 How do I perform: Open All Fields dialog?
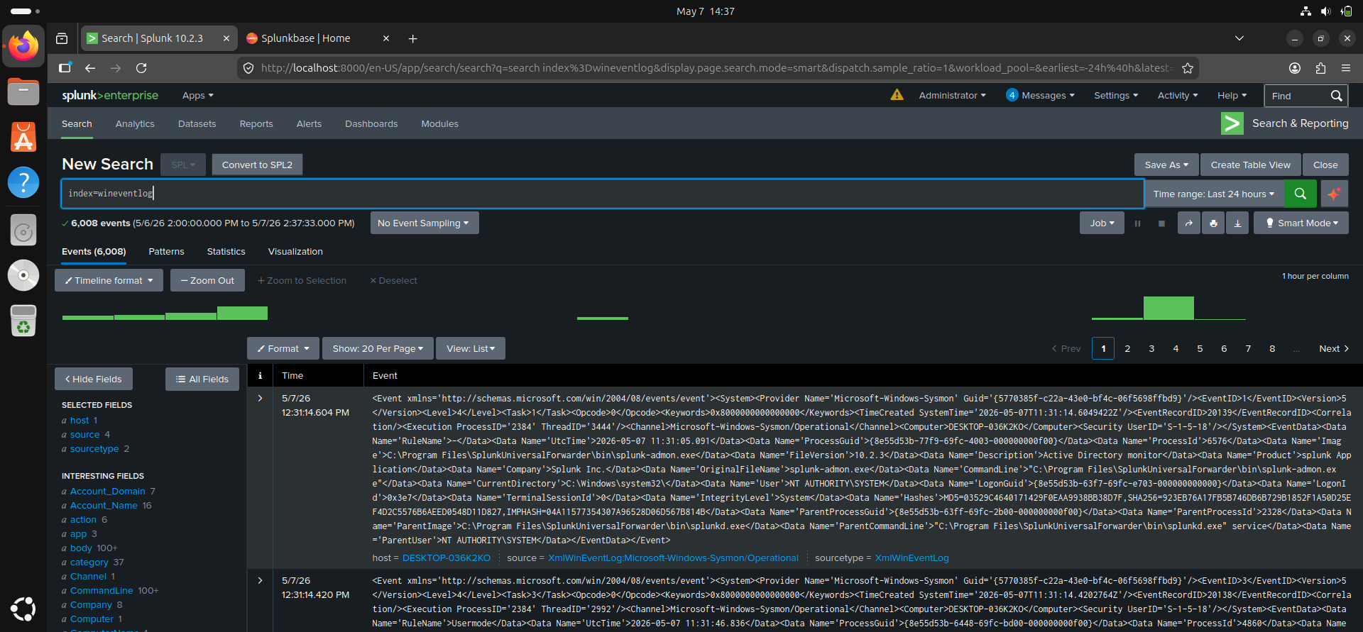(202, 379)
